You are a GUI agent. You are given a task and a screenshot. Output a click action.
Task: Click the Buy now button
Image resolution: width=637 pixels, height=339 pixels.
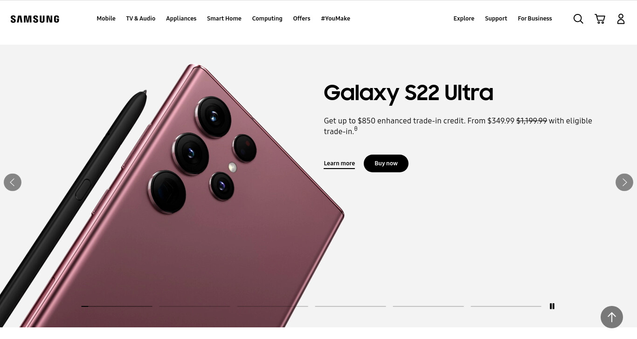tap(386, 163)
